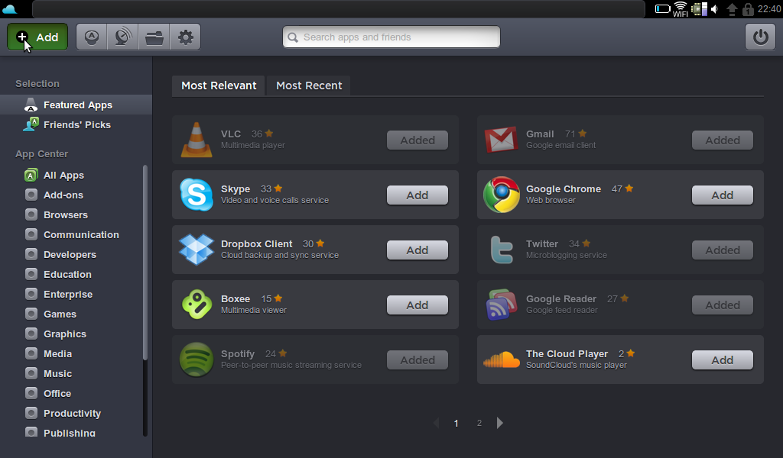The image size is (783, 458).
Task: Click the power button icon
Action: 760,37
